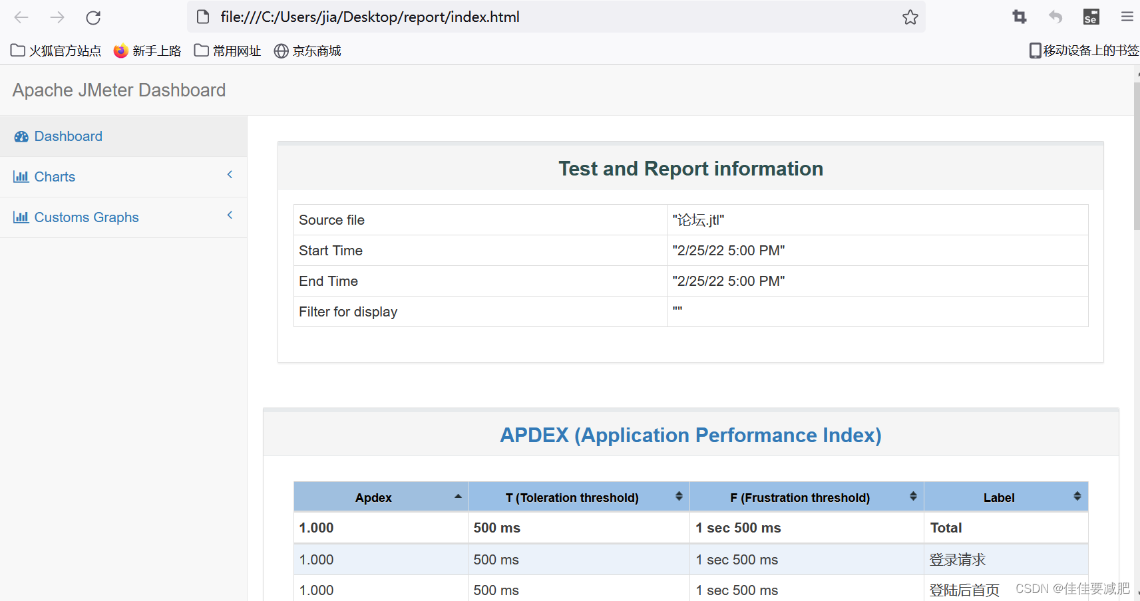This screenshot has height=601, width=1140.
Task: Open the 火狐官方站点 bookmark folder
Action: pyautogui.click(x=56, y=51)
